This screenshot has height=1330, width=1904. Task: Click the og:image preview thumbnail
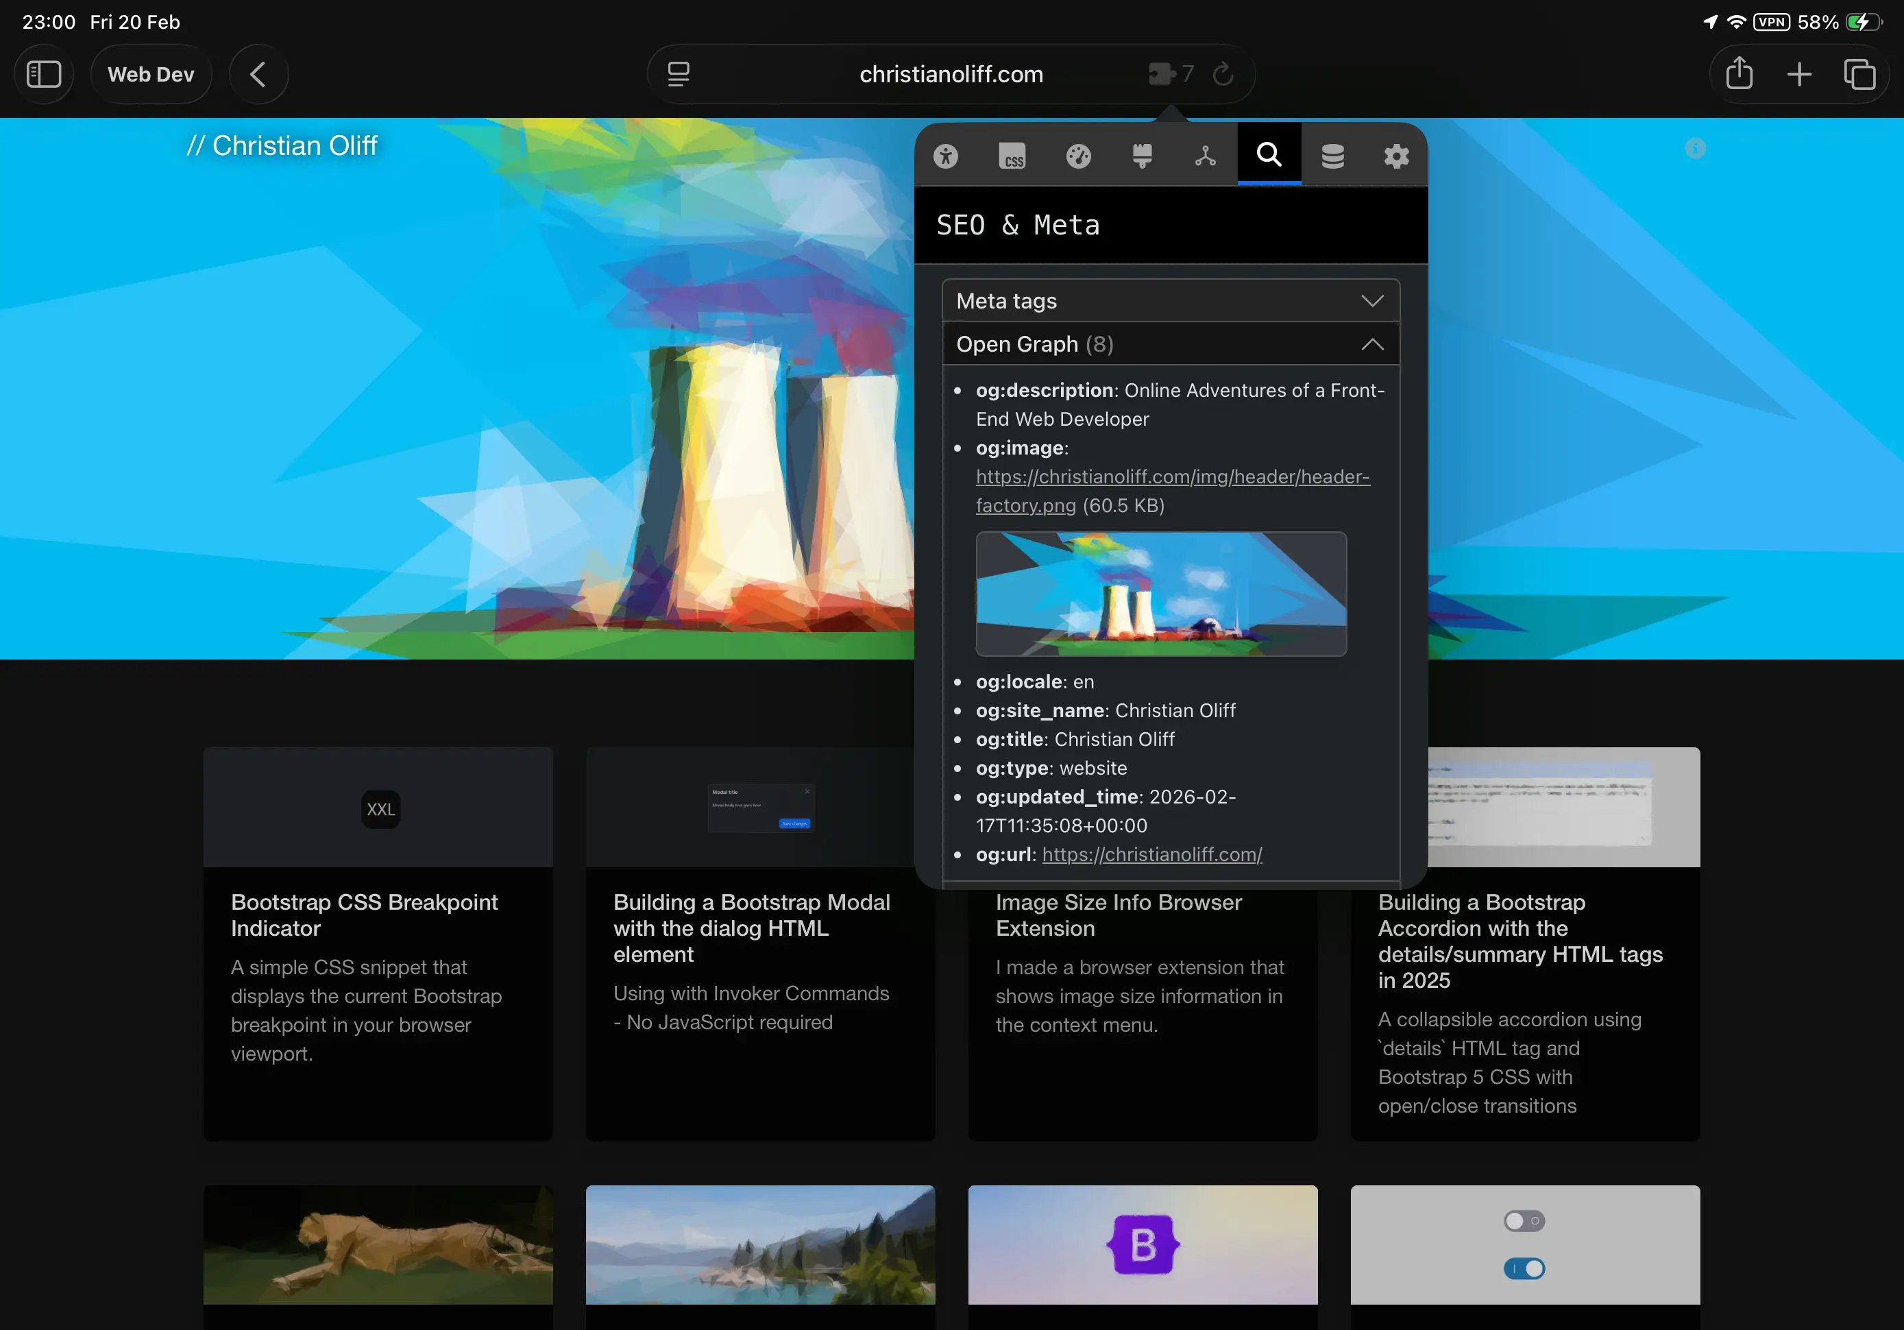point(1161,594)
